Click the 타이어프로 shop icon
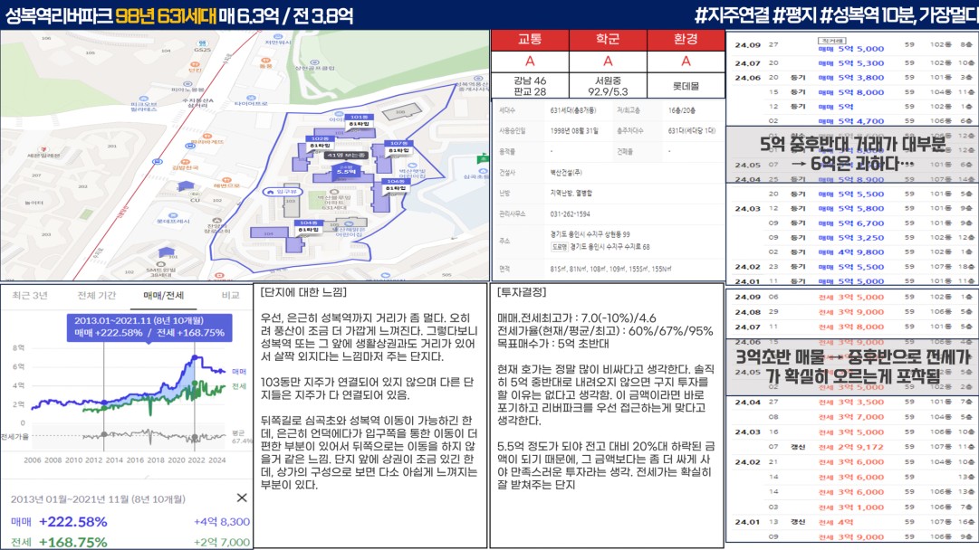Viewport: 979px width, 550px height. (x=251, y=98)
